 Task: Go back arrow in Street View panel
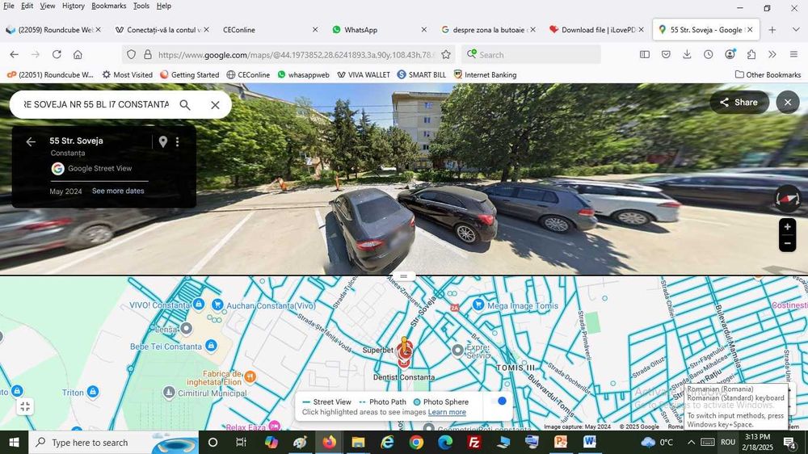click(x=31, y=141)
